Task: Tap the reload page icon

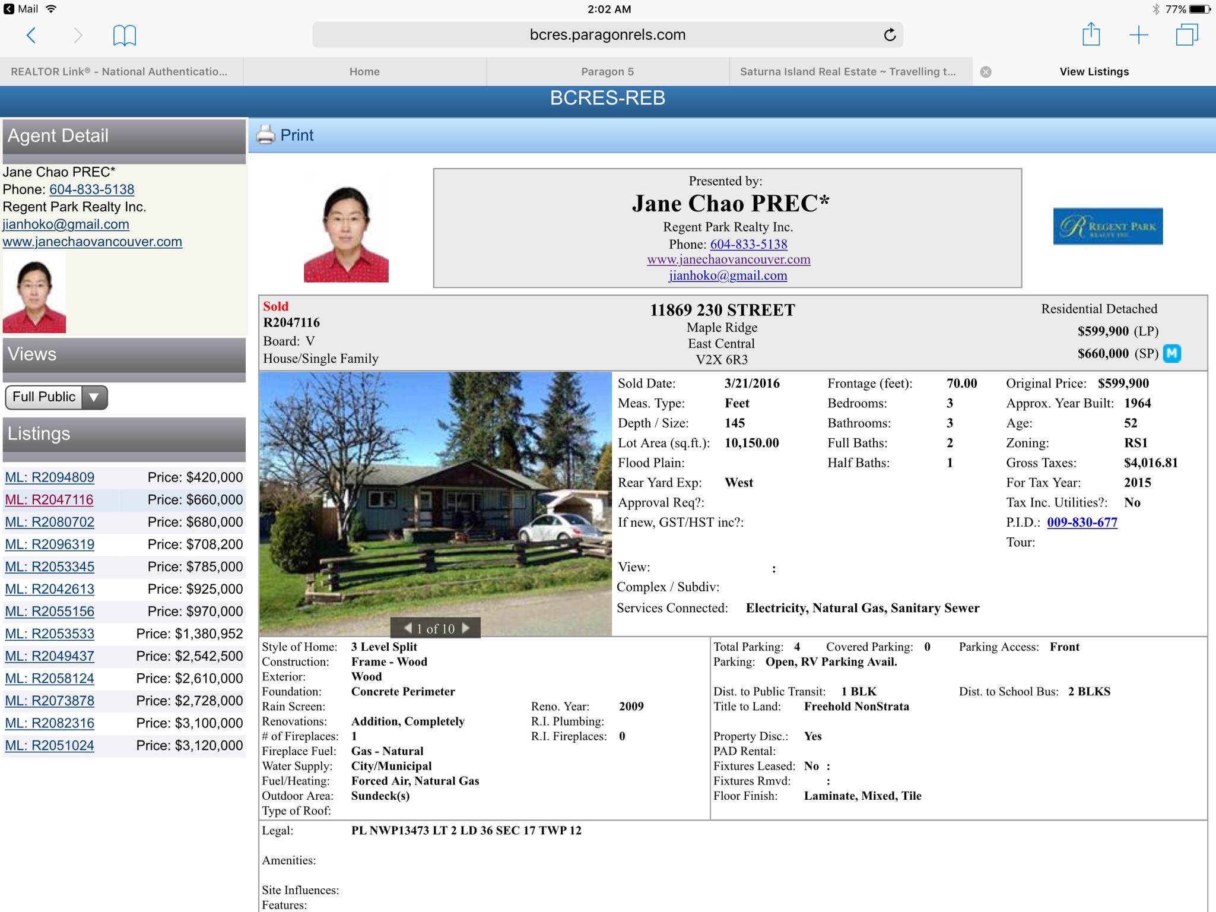Action: coord(889,35)
